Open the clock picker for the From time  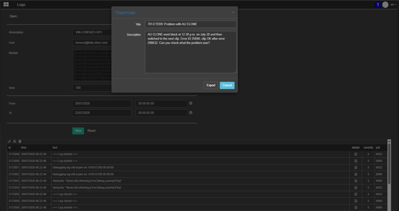(x=191, y=103)
